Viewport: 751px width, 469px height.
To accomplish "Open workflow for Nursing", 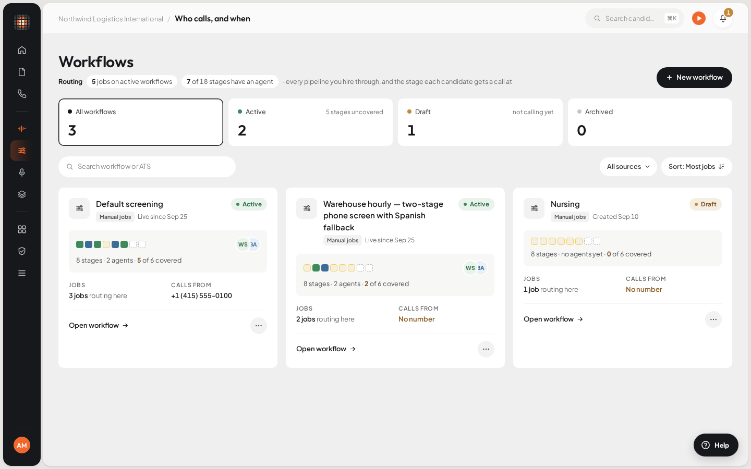I will (553, 319).
